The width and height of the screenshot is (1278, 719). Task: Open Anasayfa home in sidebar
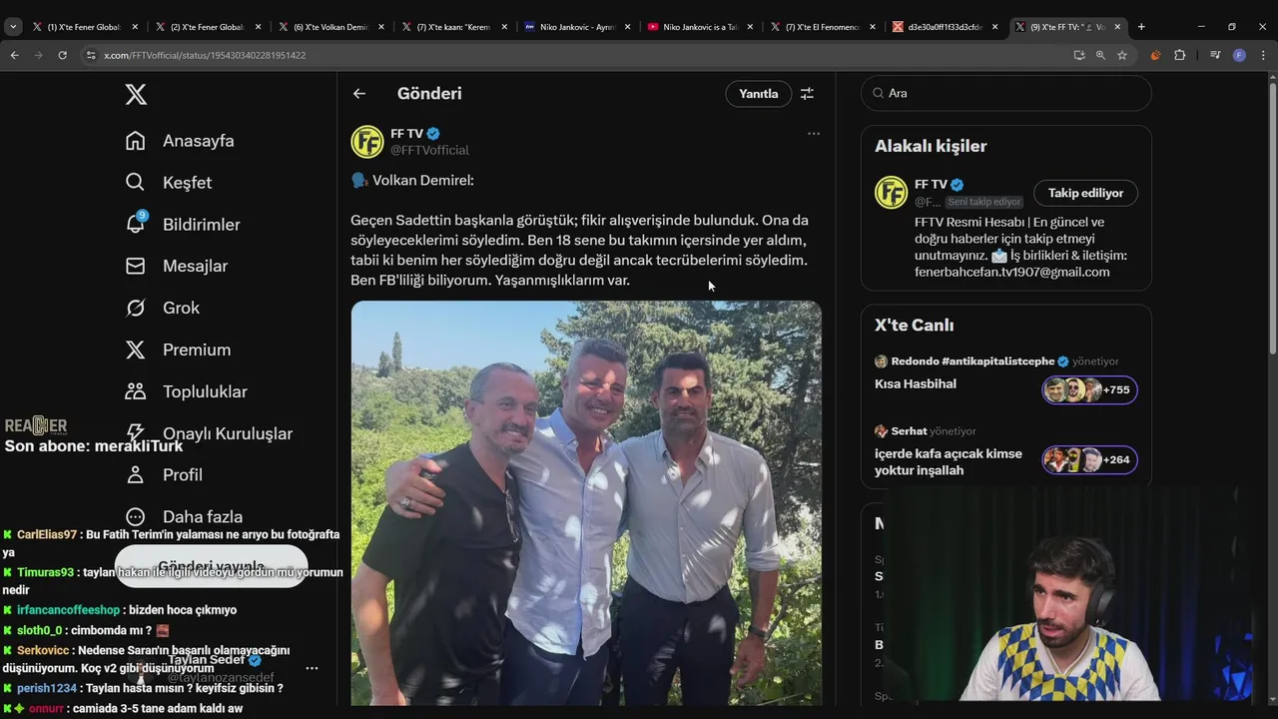[x=181, y=141]
